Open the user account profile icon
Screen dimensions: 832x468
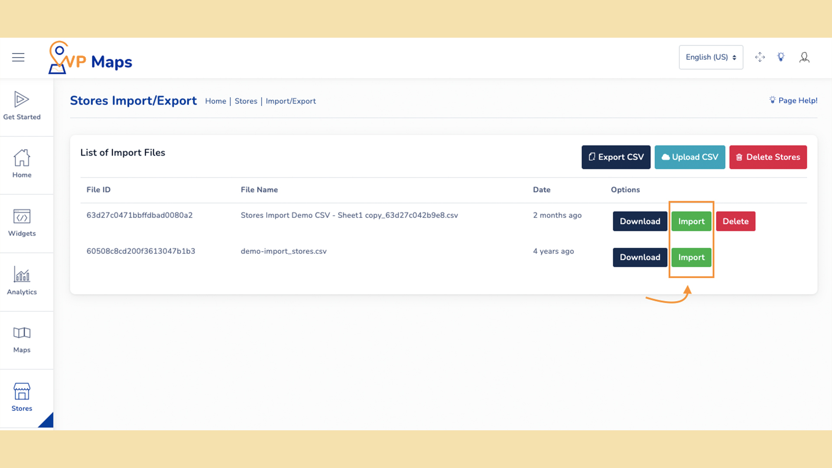coord(804,57)
